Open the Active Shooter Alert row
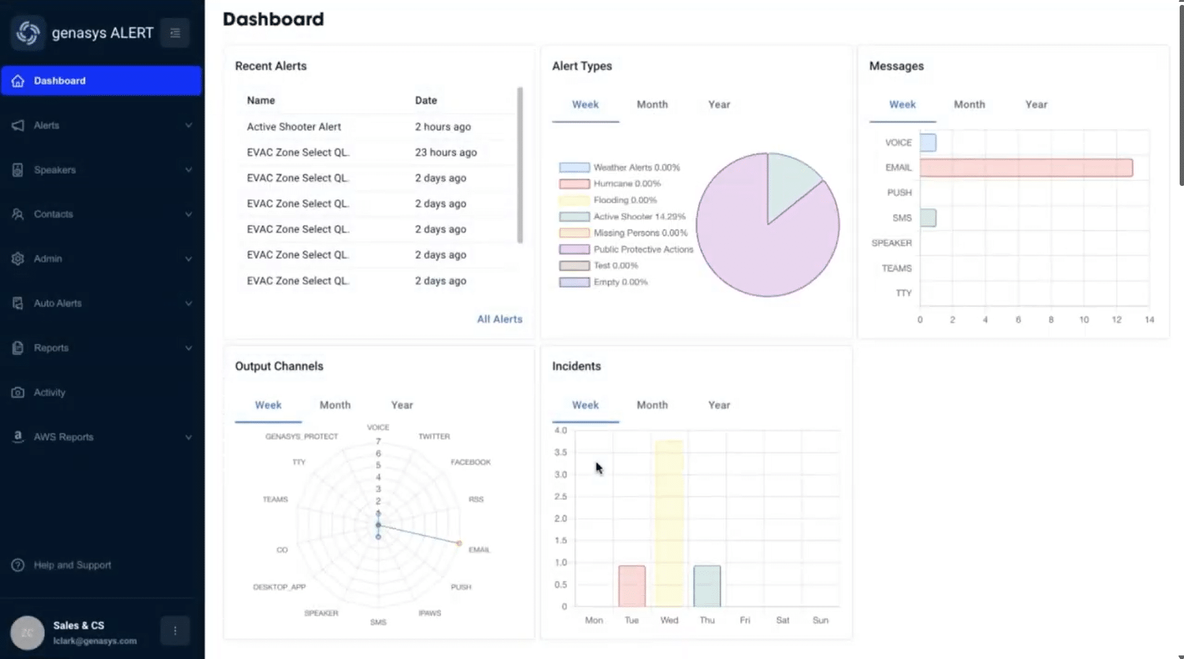The height and width of the screenshot is (659, 1184). pyautogui.click(x=377, y=127)
